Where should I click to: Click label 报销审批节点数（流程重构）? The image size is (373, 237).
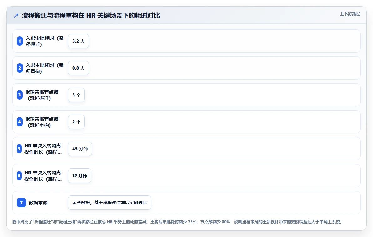(x=42, y=122)
